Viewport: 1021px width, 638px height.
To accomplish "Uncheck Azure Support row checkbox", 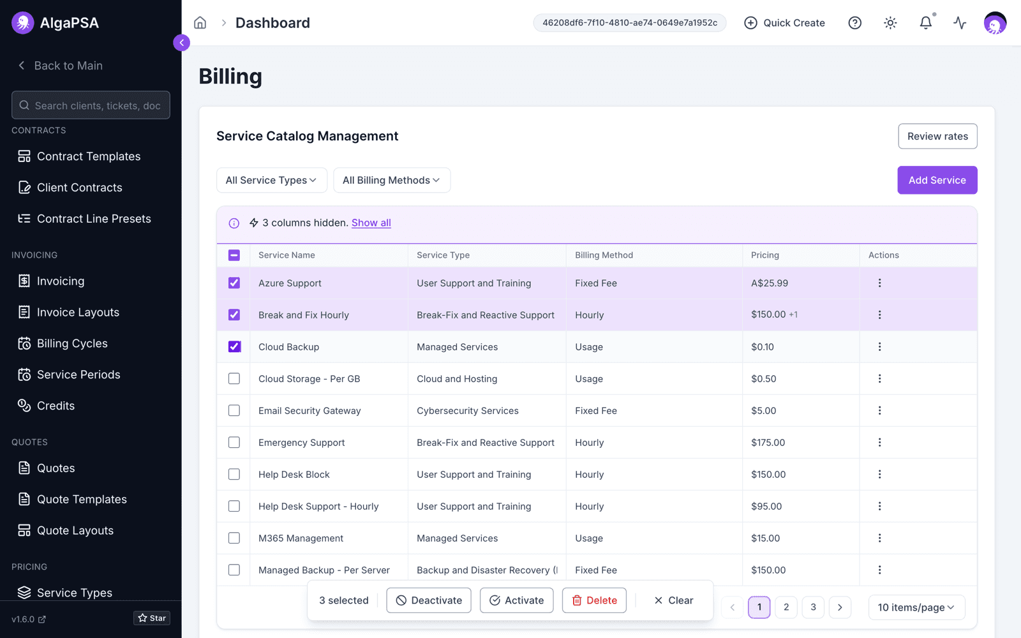I will point(234,283).
